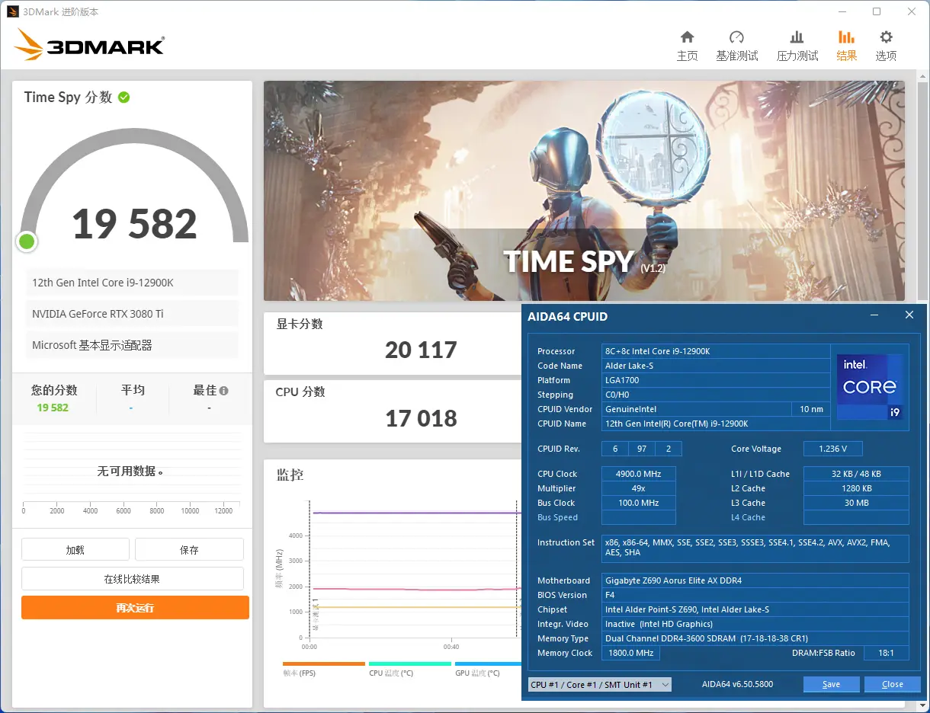
Task: Click the graphics score 20 117
Action: point(421,350)
